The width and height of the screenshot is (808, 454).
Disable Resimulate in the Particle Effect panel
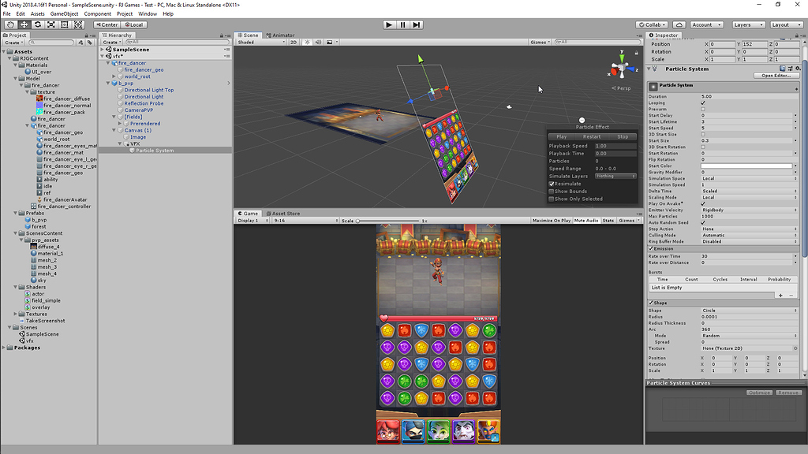click(551, 184)
